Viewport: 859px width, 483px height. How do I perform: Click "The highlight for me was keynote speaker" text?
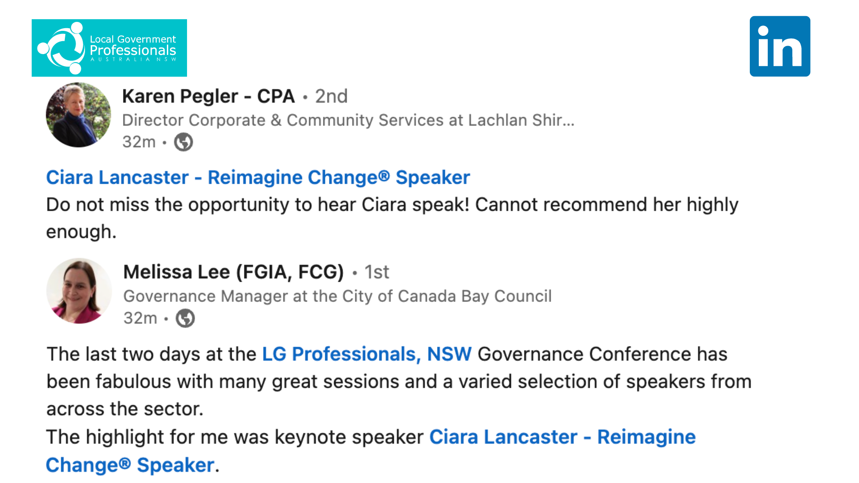pyautogui.click(x=235, y=437)
